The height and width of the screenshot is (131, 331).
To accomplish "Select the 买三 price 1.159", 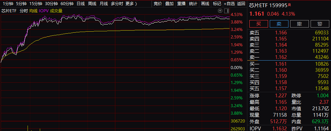I will (x=281, y=76).
